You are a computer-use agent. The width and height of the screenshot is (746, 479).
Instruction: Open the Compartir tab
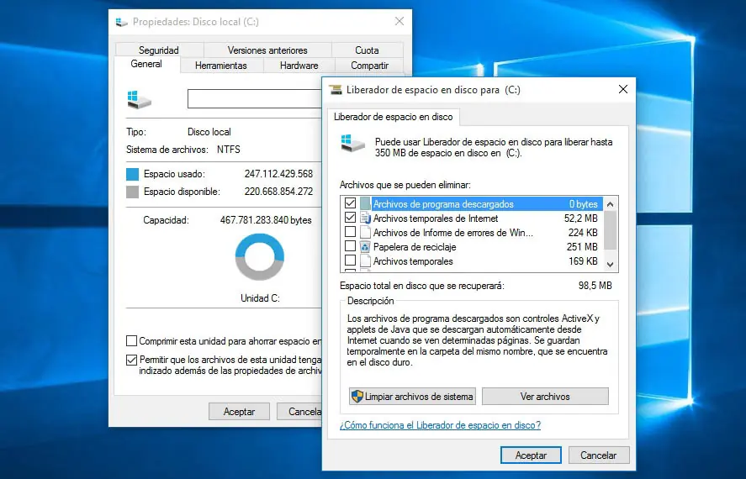pyautogui.click(x=370, y=66)
